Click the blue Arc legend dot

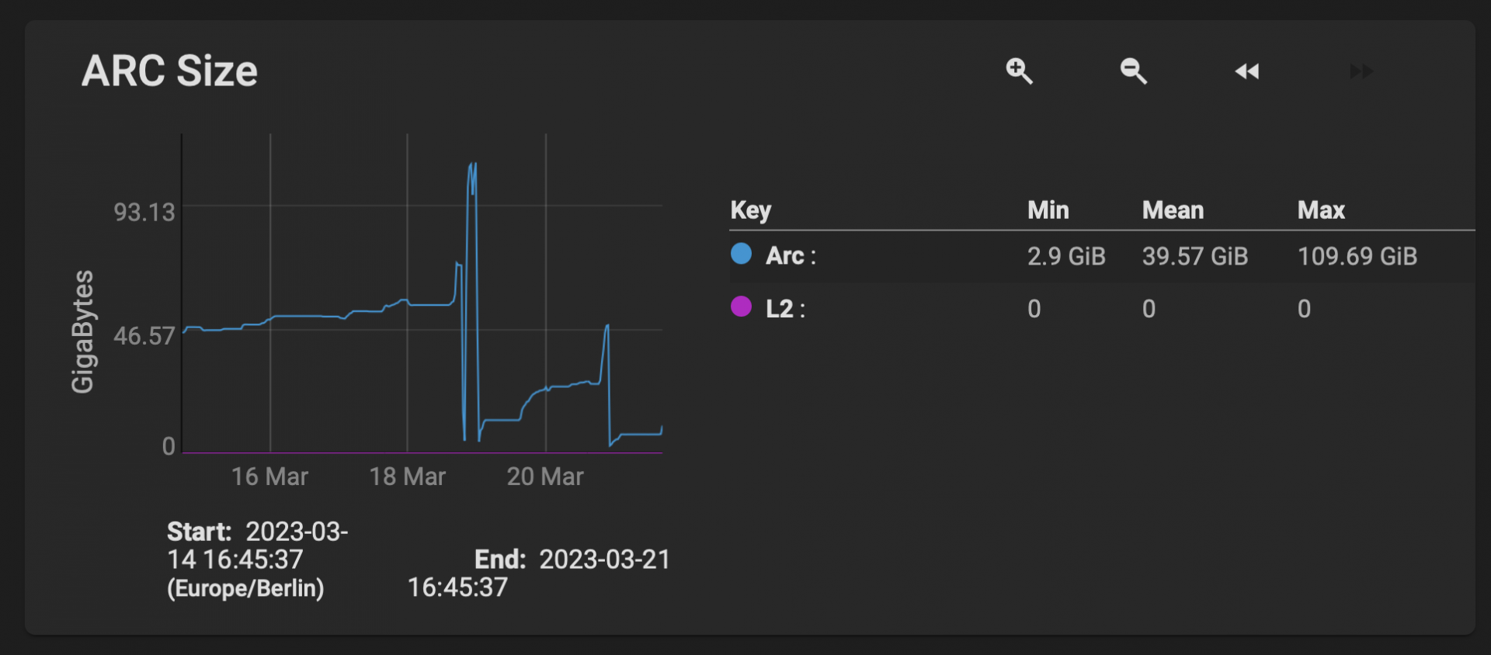pyautogui.click(x=742, y=254)
